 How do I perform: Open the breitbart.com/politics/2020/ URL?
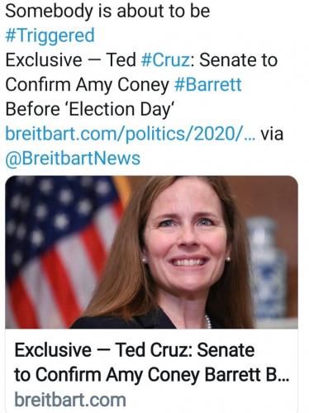pyautogui.click(x=125, y=134)
